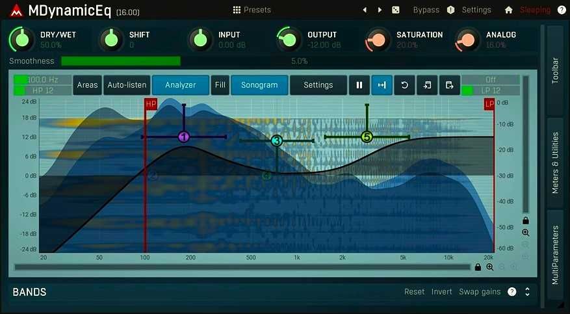This screenshot has width=570, height=314.
Task: Click the OUTPUT knob
Action: (x=289, y=40)
